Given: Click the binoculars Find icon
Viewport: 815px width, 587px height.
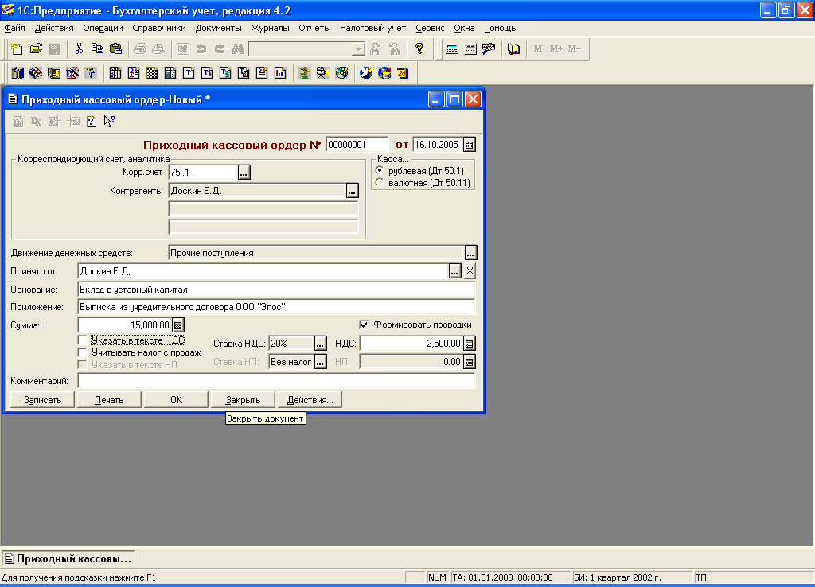Looking at the screenshot, I should click(x=238, y=49).
